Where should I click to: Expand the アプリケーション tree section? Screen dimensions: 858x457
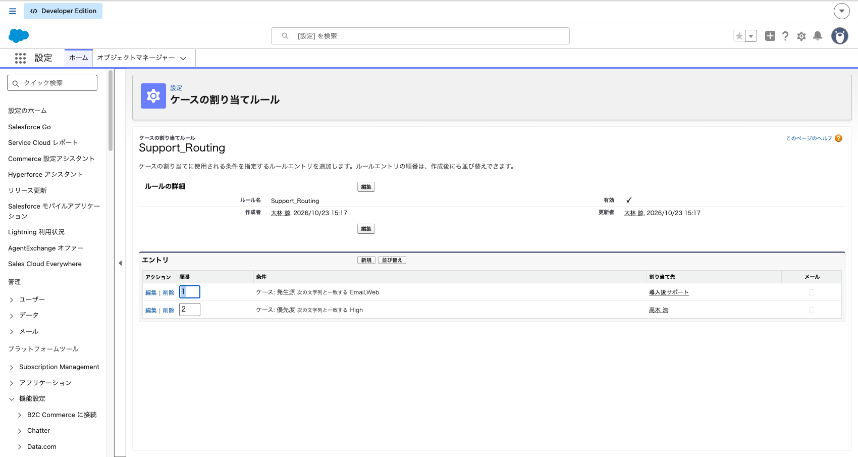(x=12, y=383)
